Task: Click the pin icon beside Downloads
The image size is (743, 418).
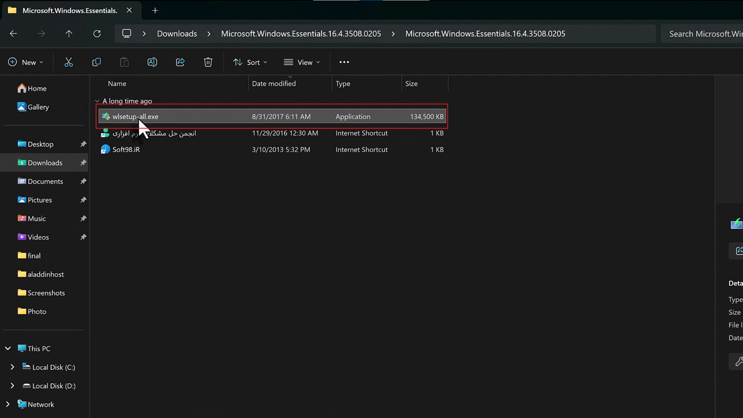Action: pyautogui.click(x=83, y=163)
